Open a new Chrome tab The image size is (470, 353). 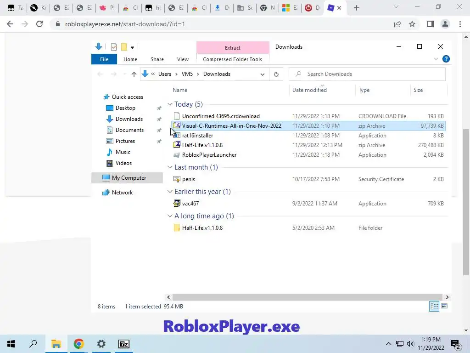click(356, 8)
